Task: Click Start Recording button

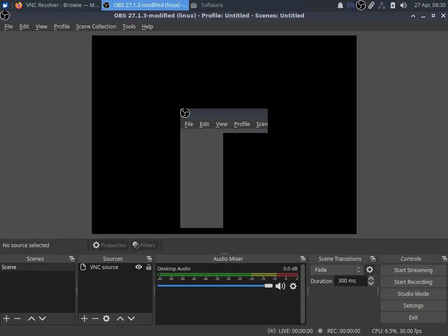Action: 413,282
